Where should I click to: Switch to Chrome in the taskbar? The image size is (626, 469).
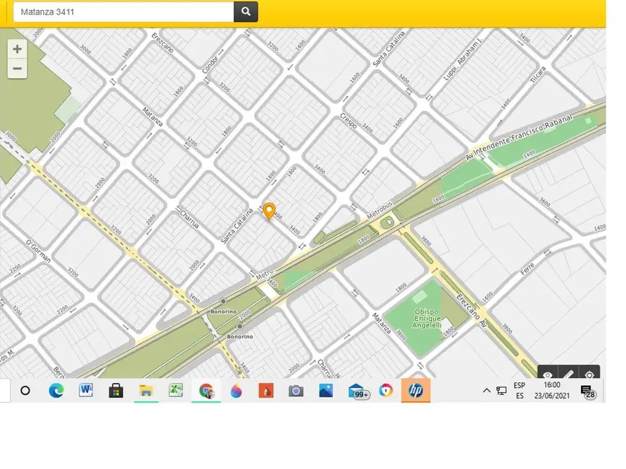206,391
